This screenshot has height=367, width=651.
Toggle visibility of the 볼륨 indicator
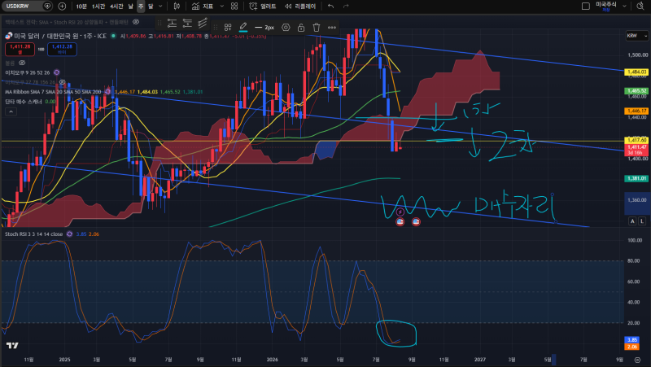click(x=22, y=63)
